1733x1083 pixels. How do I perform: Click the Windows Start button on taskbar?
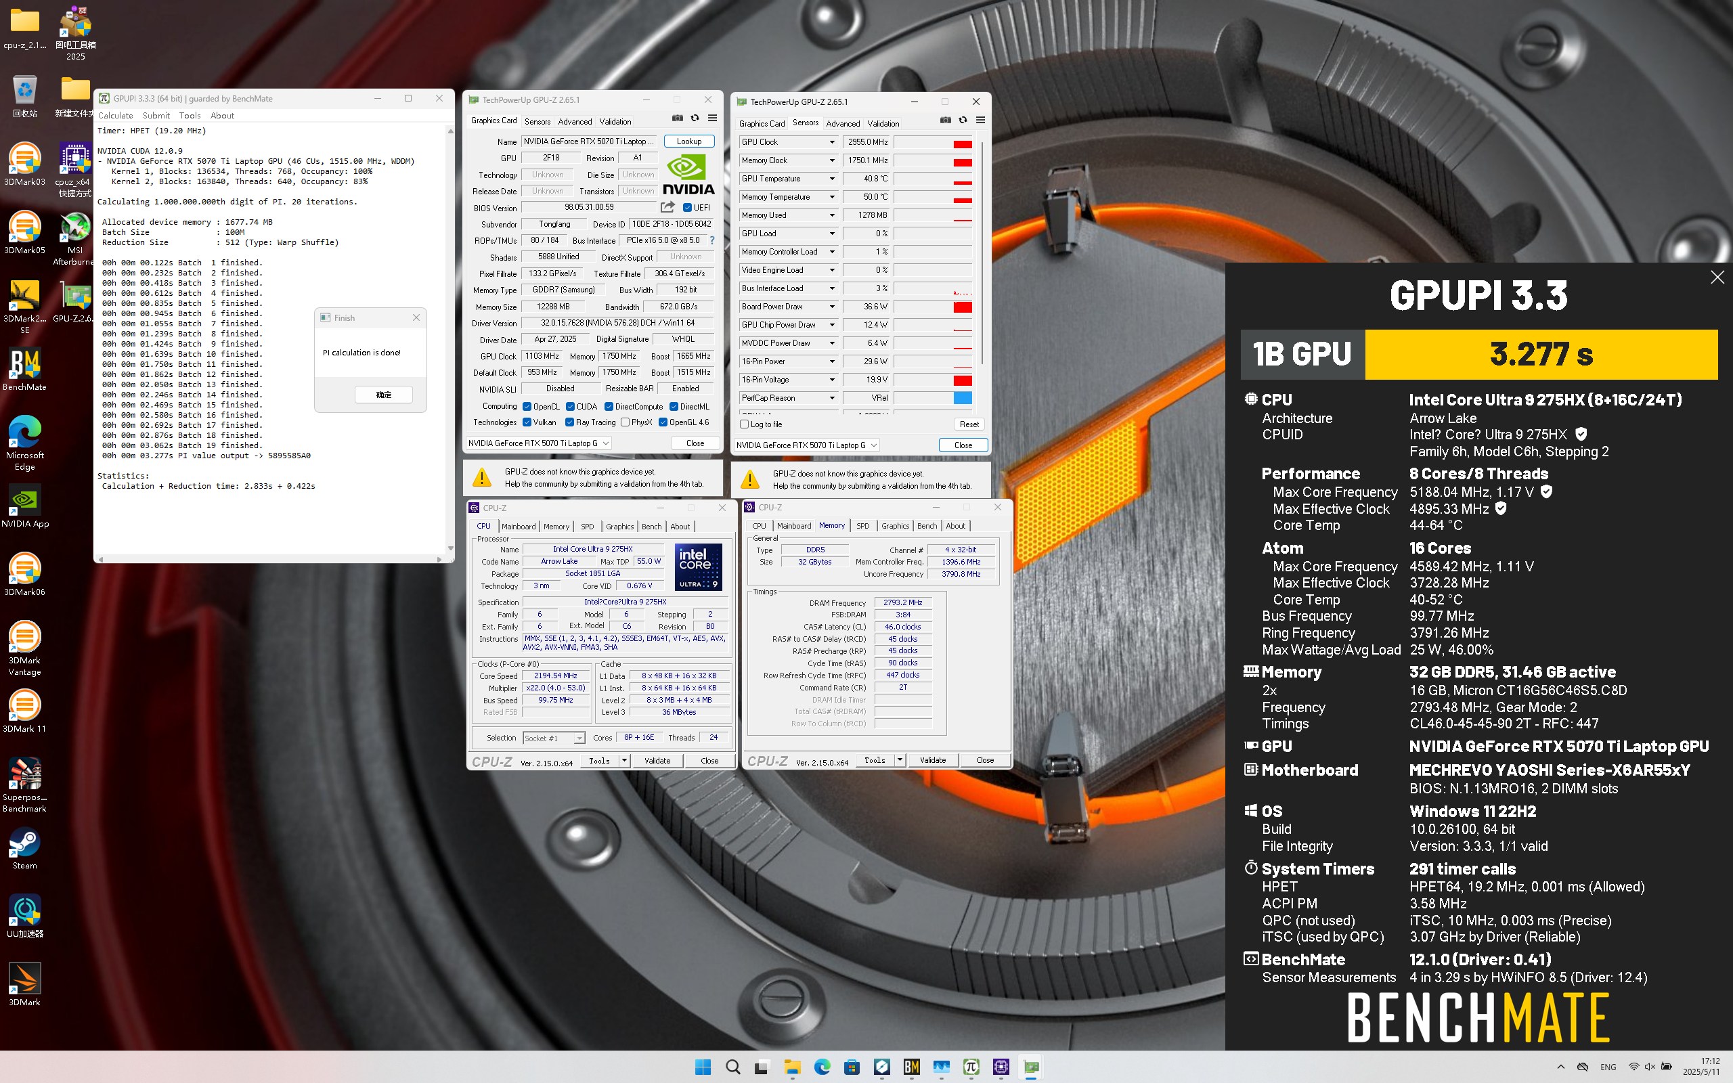(703, 1067)
